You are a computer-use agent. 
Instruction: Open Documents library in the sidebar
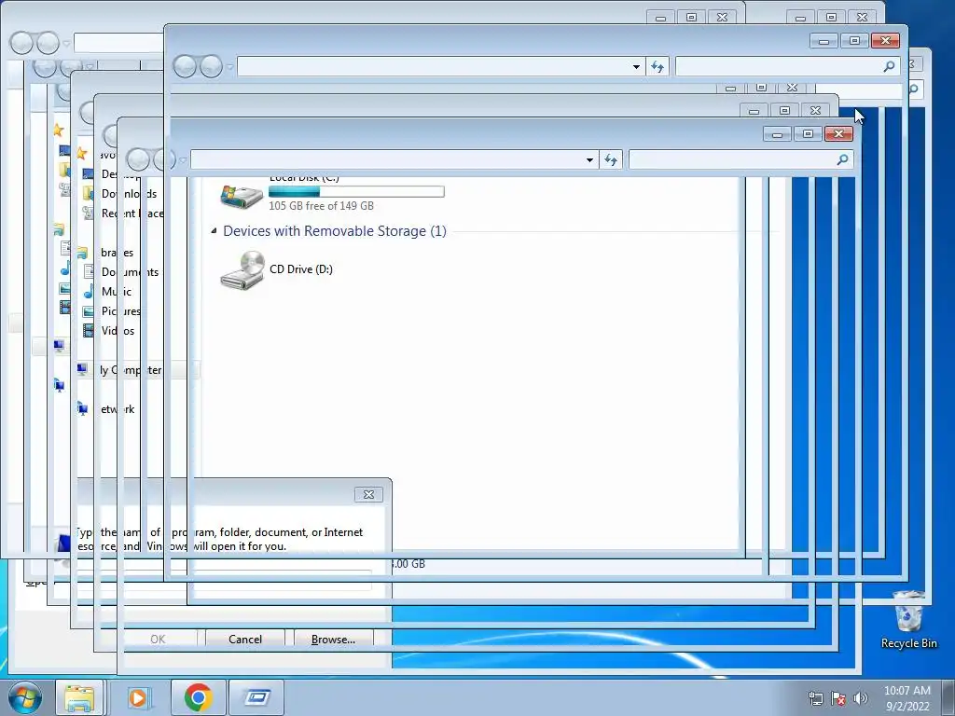pos(130,272)
